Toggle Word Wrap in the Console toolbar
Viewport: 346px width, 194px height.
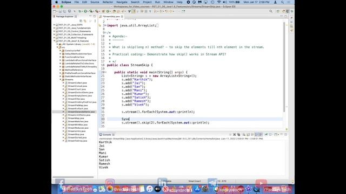point(252,134)
